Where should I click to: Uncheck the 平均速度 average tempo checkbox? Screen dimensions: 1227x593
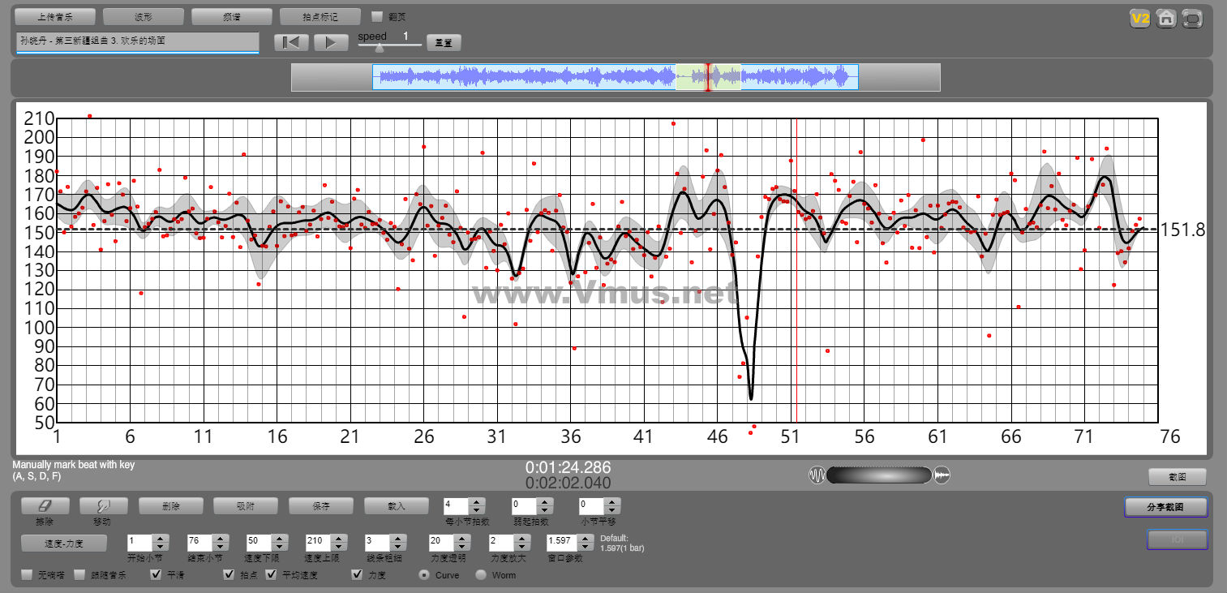coord(271,575)
